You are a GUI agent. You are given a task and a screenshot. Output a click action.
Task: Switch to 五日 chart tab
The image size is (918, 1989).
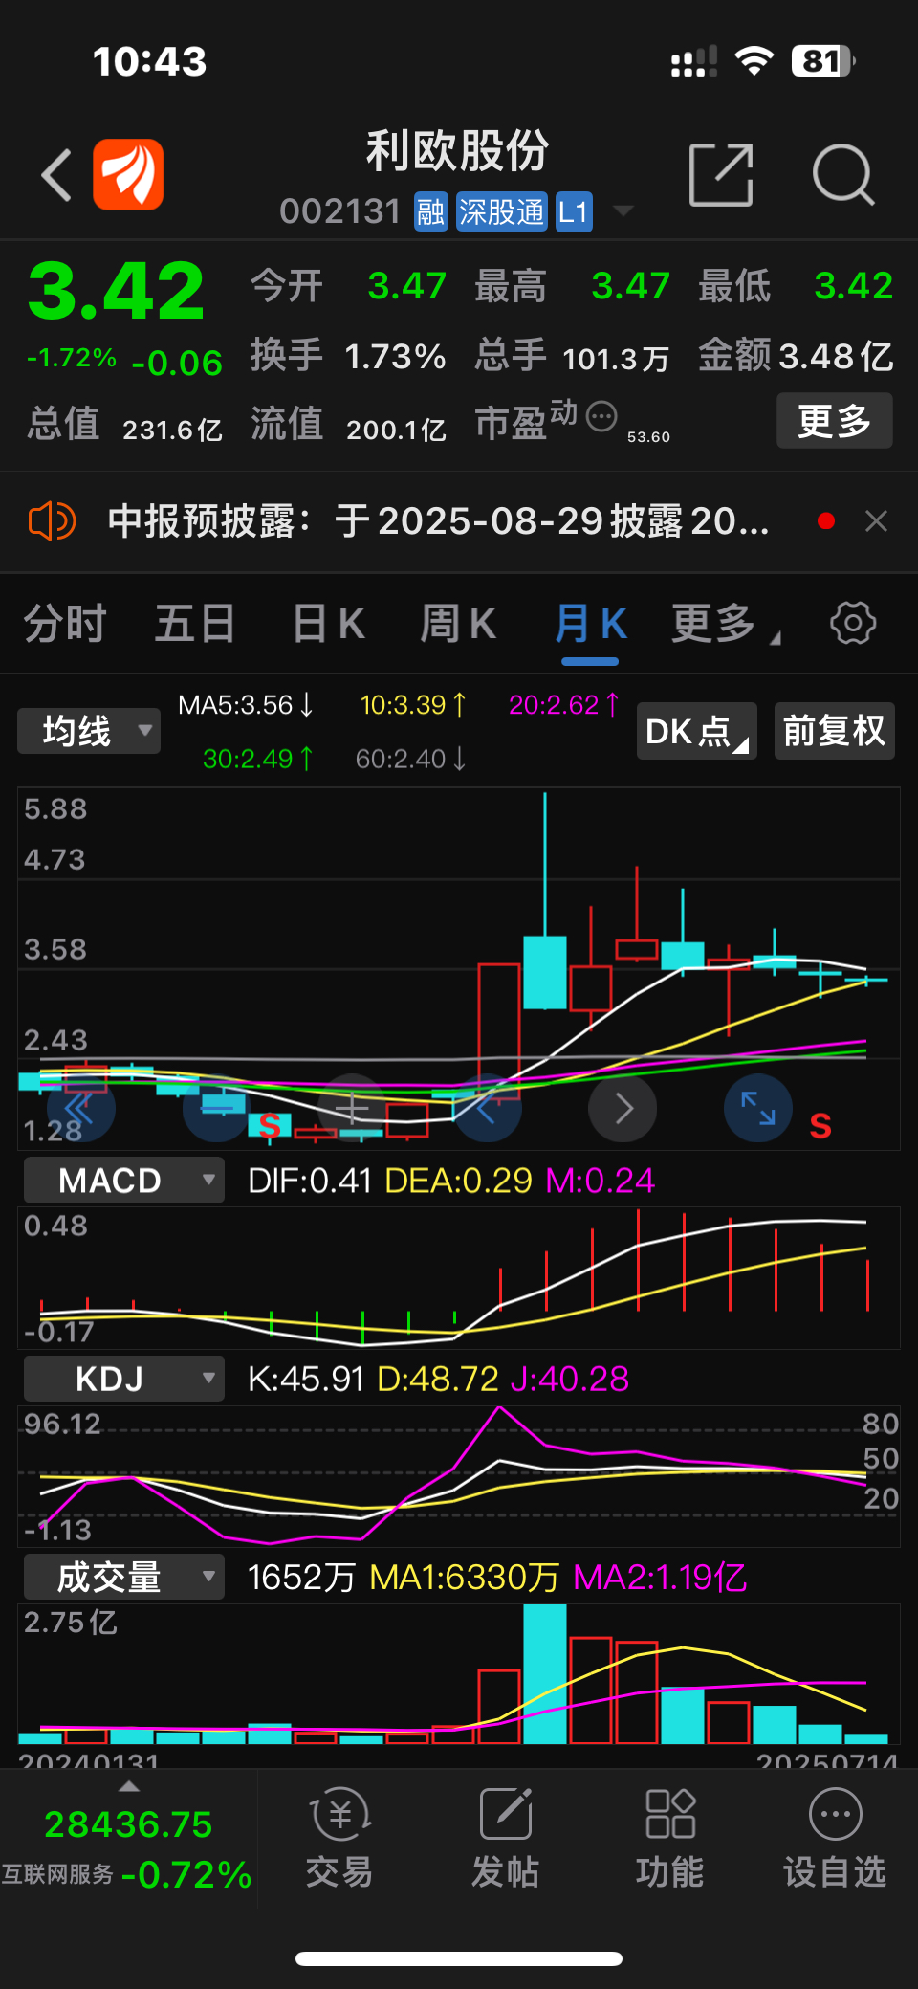click(195, 624)
